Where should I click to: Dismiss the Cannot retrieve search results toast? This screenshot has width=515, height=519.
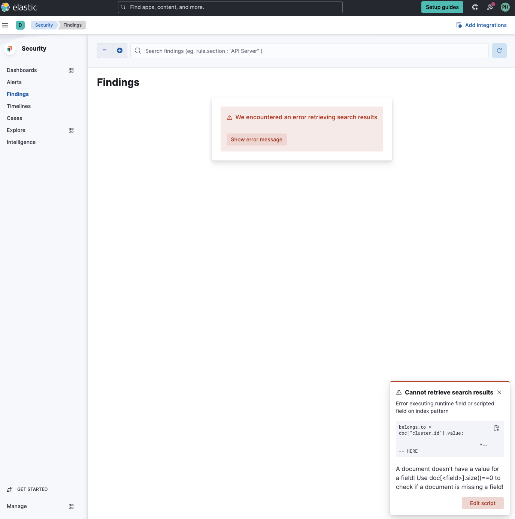[x=499, y=392]
